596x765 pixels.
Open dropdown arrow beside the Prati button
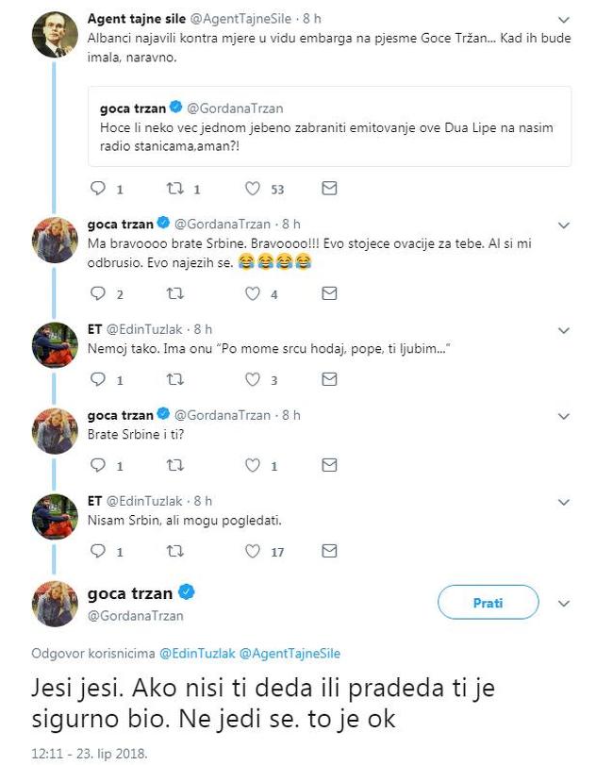click(x=564, y=604)
